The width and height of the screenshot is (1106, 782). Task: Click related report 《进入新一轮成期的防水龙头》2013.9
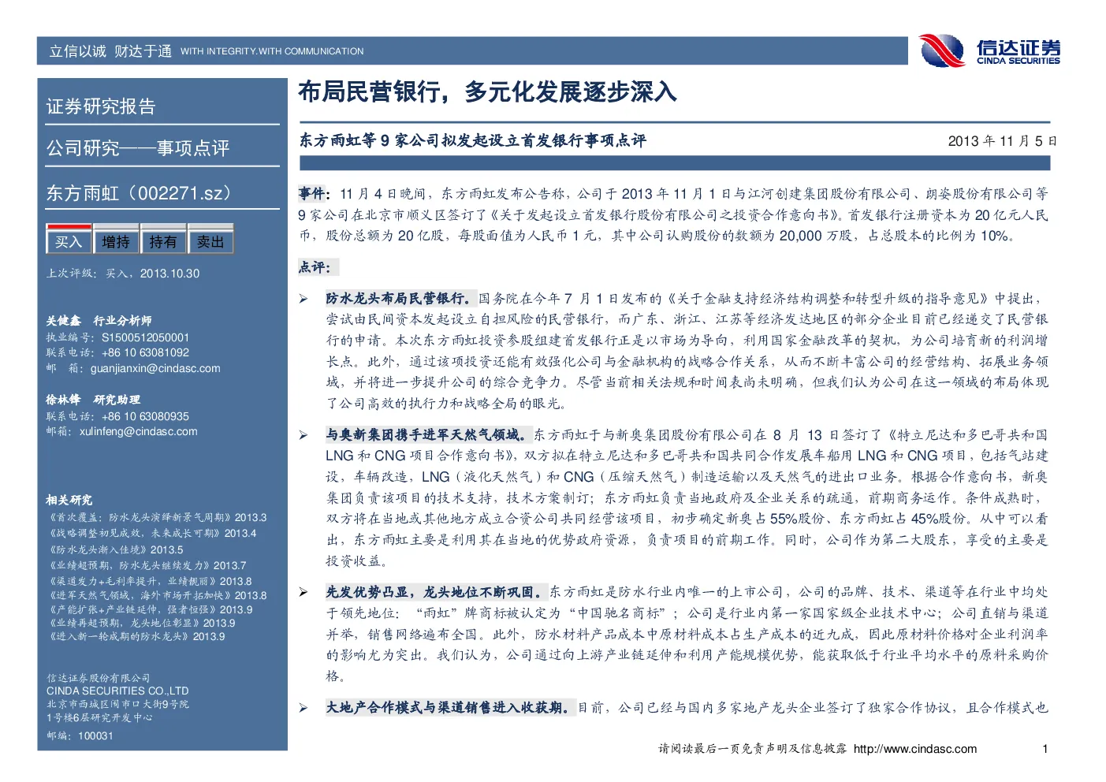[x=136, y=636]
